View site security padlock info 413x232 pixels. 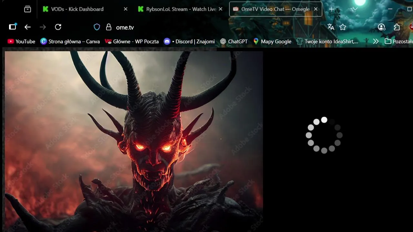click(109, 27)
